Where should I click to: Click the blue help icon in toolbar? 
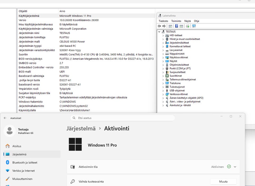(x=176, y=26)
